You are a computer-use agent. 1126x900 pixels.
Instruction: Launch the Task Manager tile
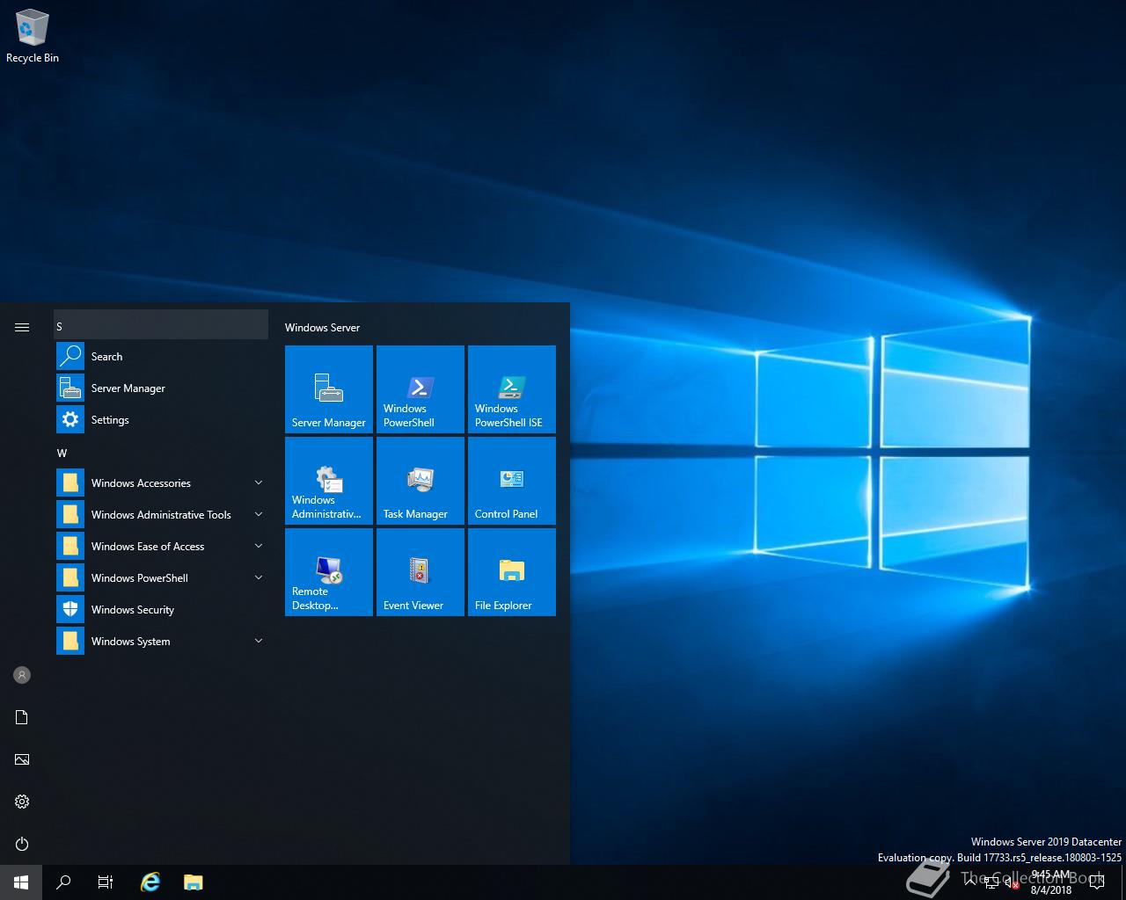pyautogui.click(x=420, y=481)
